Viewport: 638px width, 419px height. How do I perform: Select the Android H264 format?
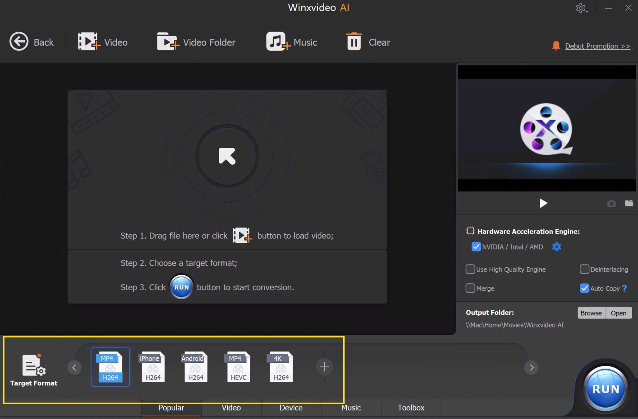[195, 367]
